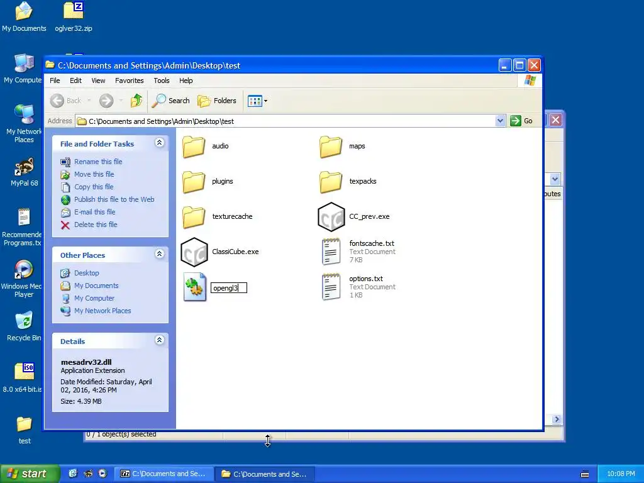The width and height of the screenshot is (644, 483).
Task: Go to My Network Places in Other Places
Action: tap(103, 311)
